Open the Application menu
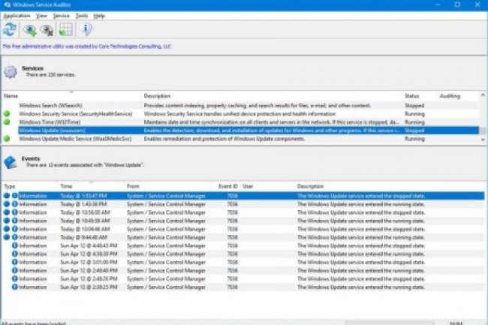The height and width of the screenshot is (325, 488). pos(17,15)
